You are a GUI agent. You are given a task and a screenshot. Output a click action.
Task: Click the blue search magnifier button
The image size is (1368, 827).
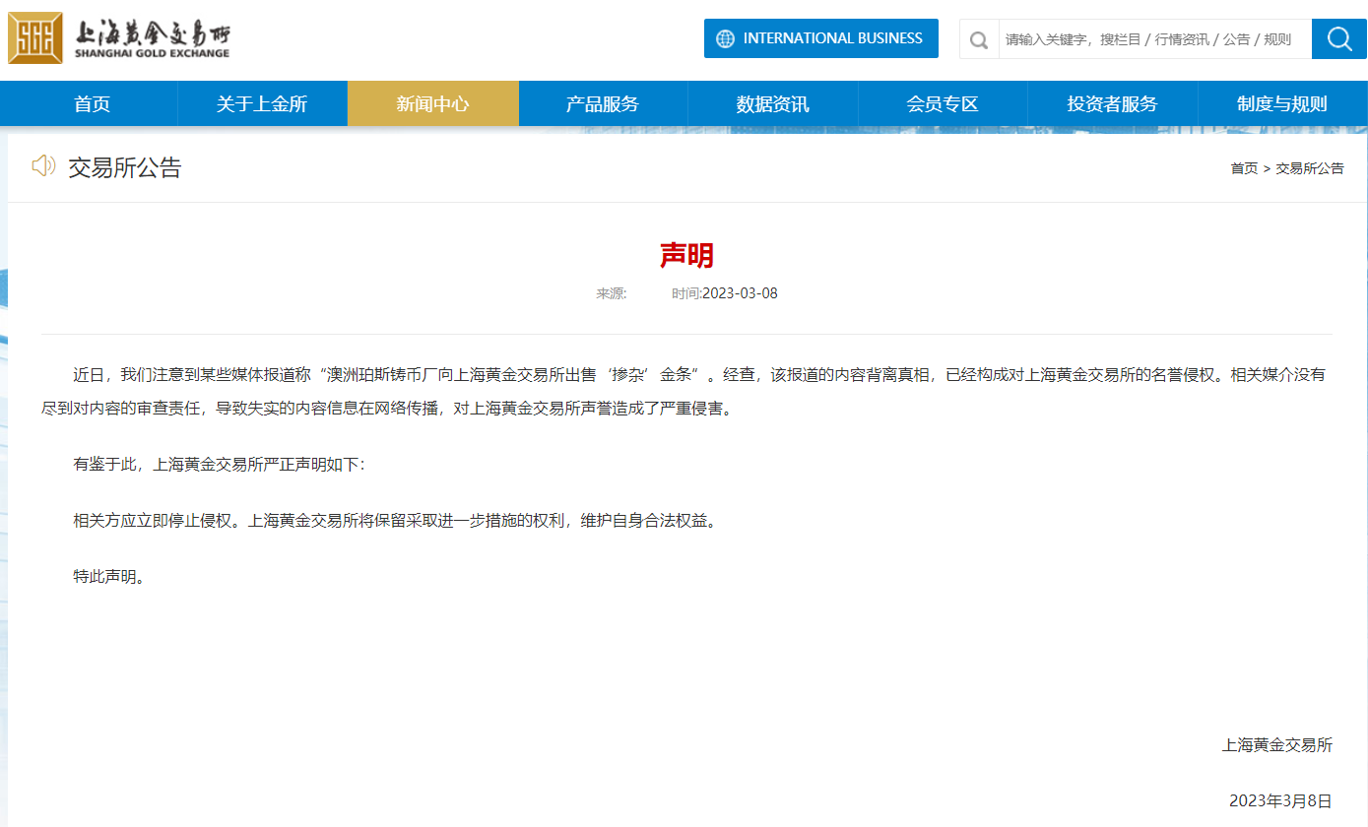point(1338,38)
